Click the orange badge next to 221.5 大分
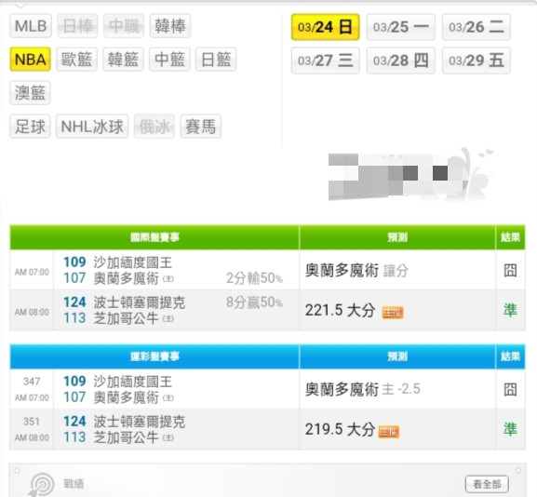 pyautogui.click(x=393, y=313)
